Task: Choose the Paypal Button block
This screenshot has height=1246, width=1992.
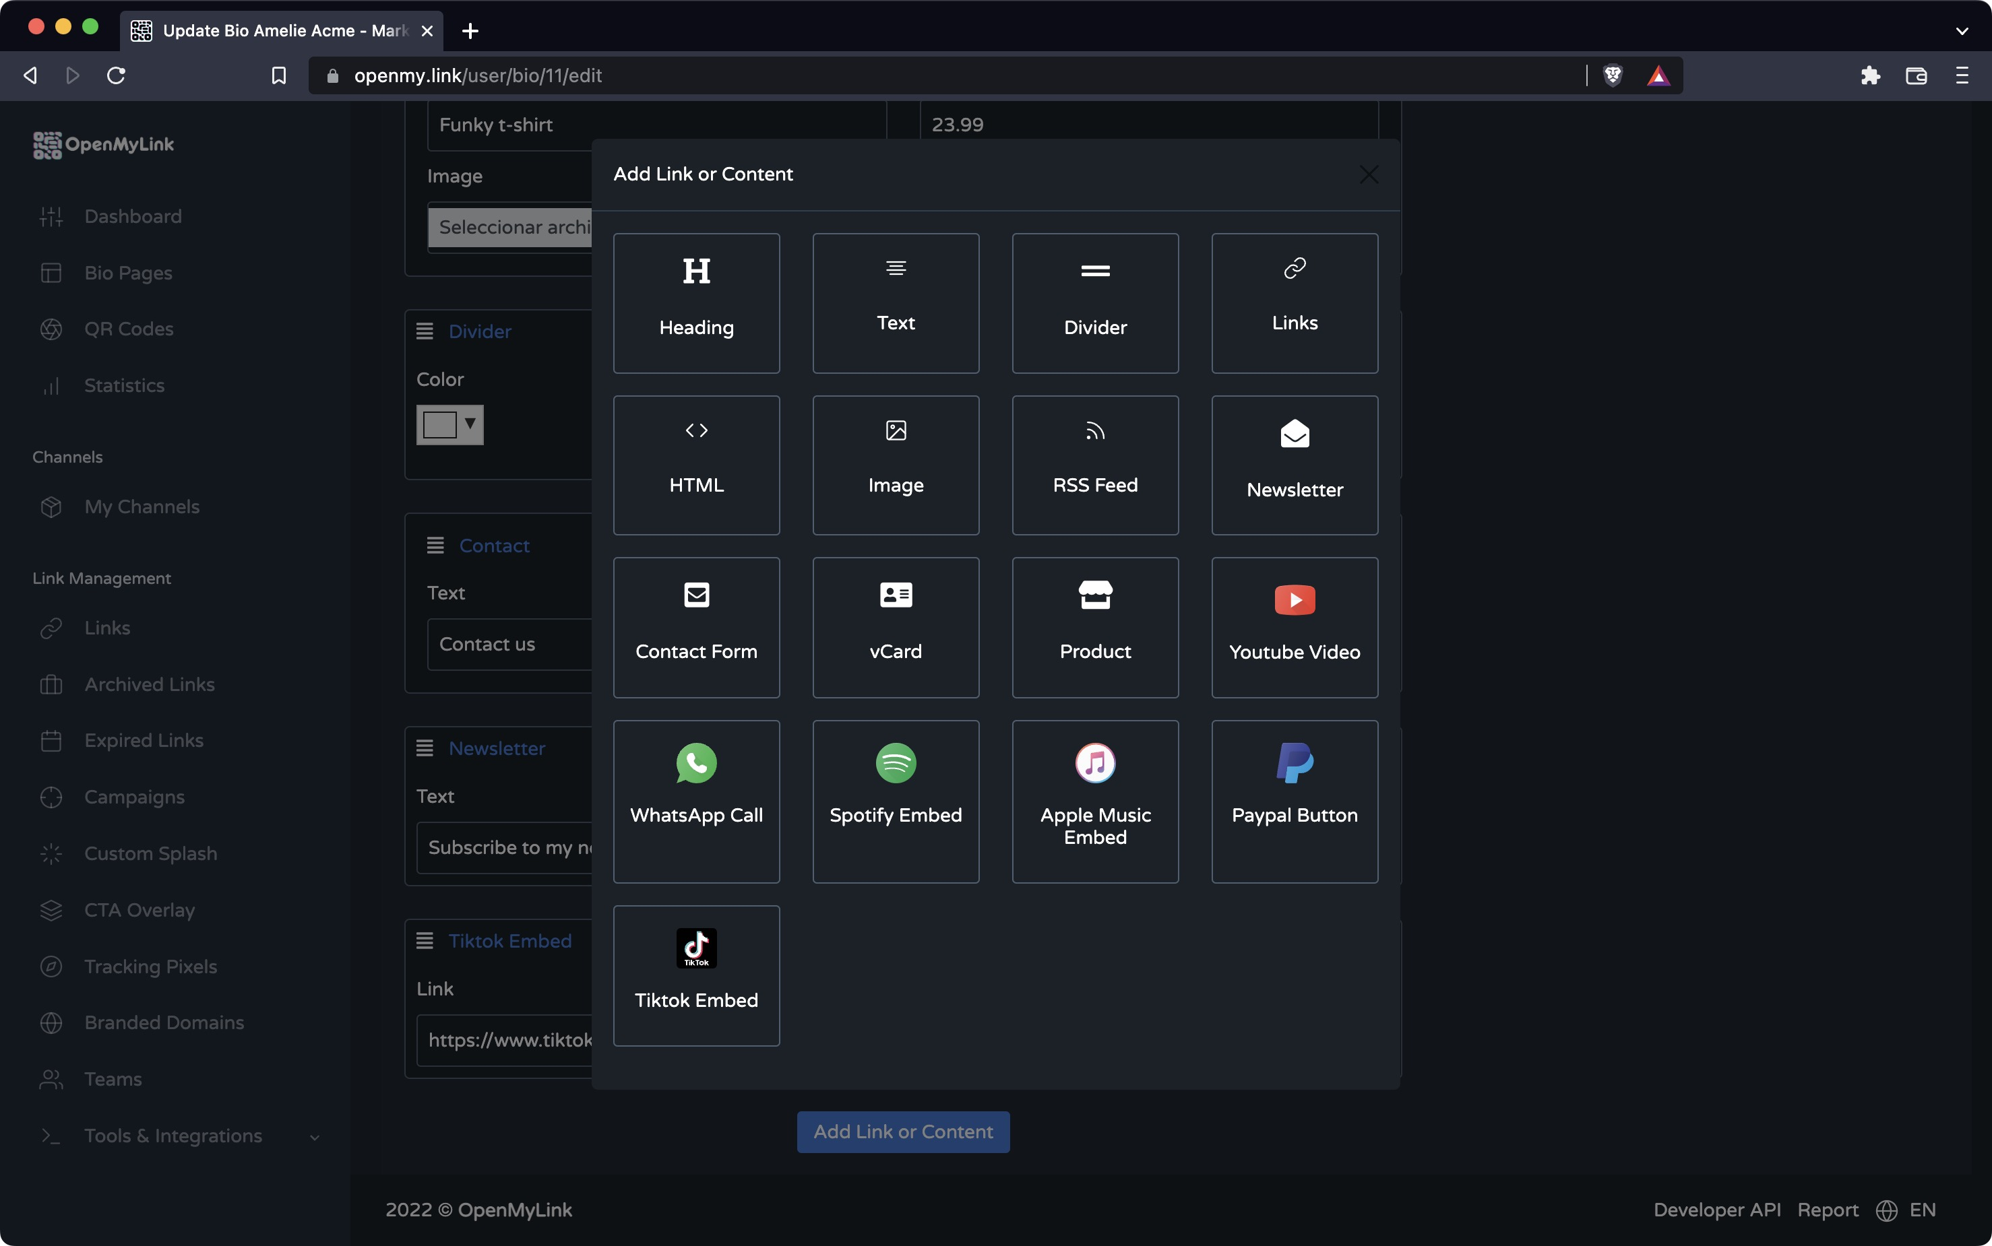Action: pos(1294,801)
